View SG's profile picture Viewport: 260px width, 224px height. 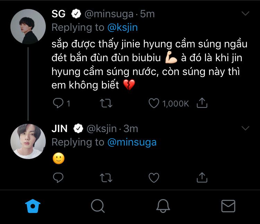28,27
